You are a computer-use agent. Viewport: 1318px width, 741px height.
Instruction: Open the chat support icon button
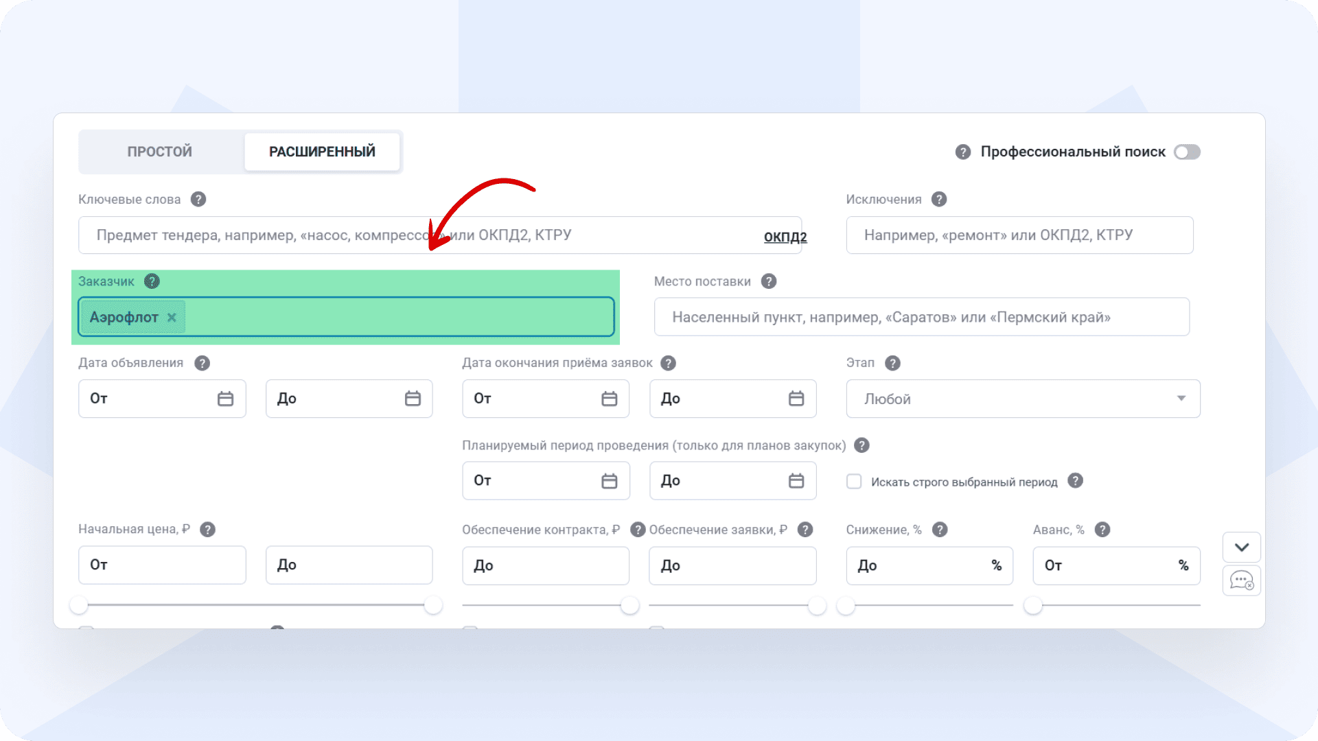tap(1241, 580)
